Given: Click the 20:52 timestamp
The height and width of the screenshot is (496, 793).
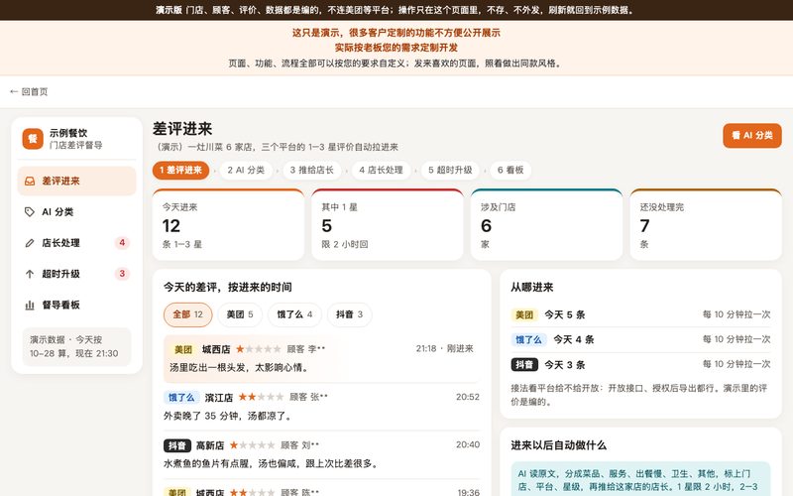Looking at the screenshot, I should coord(467,397).
